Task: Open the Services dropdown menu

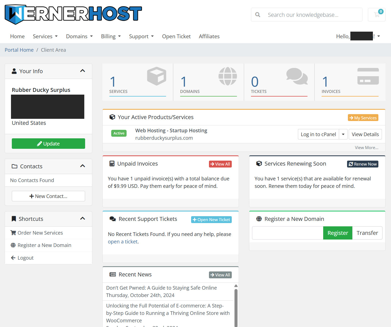Action: (45, 36)
